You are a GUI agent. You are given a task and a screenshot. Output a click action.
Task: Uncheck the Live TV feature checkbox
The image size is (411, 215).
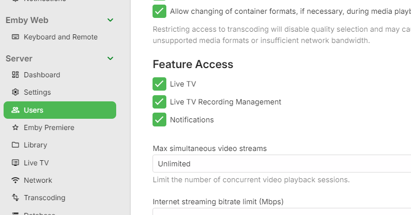click(160, 84)
